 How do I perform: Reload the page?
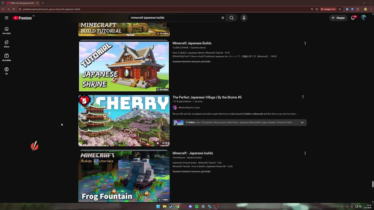[13, 9]
